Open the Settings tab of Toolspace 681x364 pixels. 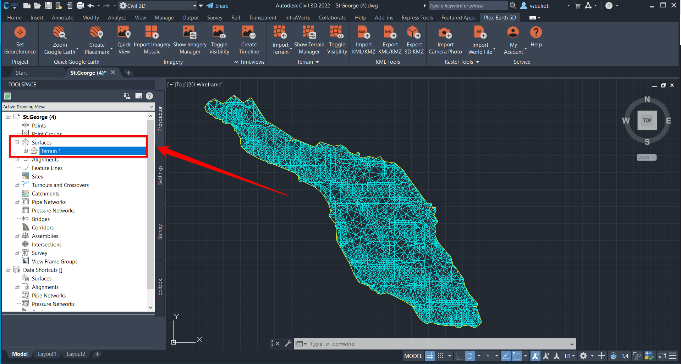pyautogui.click(x=160, y=175)
